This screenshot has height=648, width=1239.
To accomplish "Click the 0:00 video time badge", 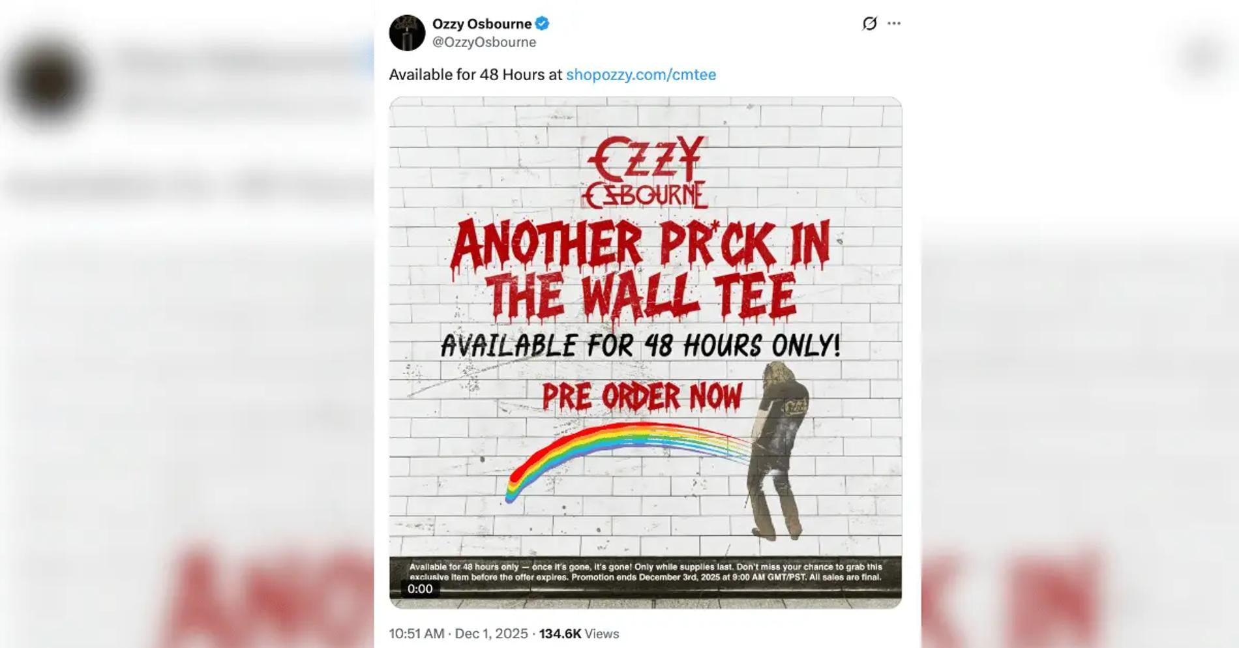I will [x=420, y=589].
